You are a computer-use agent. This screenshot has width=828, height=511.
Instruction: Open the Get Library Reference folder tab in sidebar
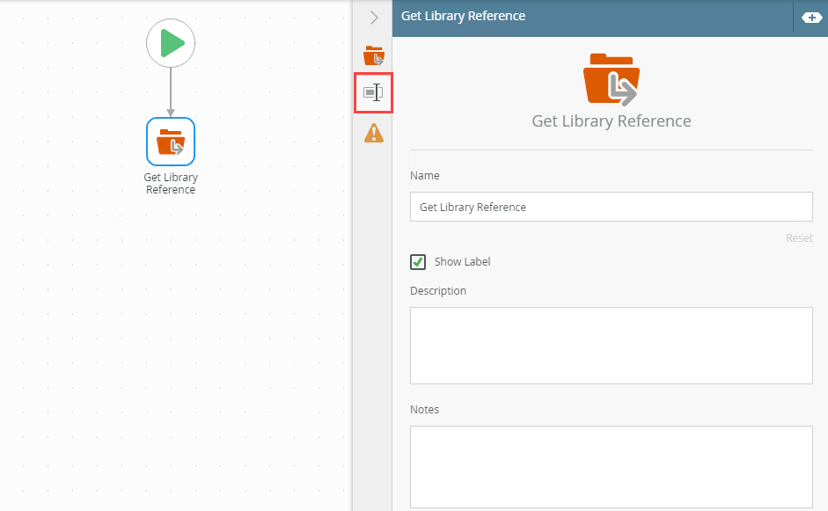tap(374, 55)
